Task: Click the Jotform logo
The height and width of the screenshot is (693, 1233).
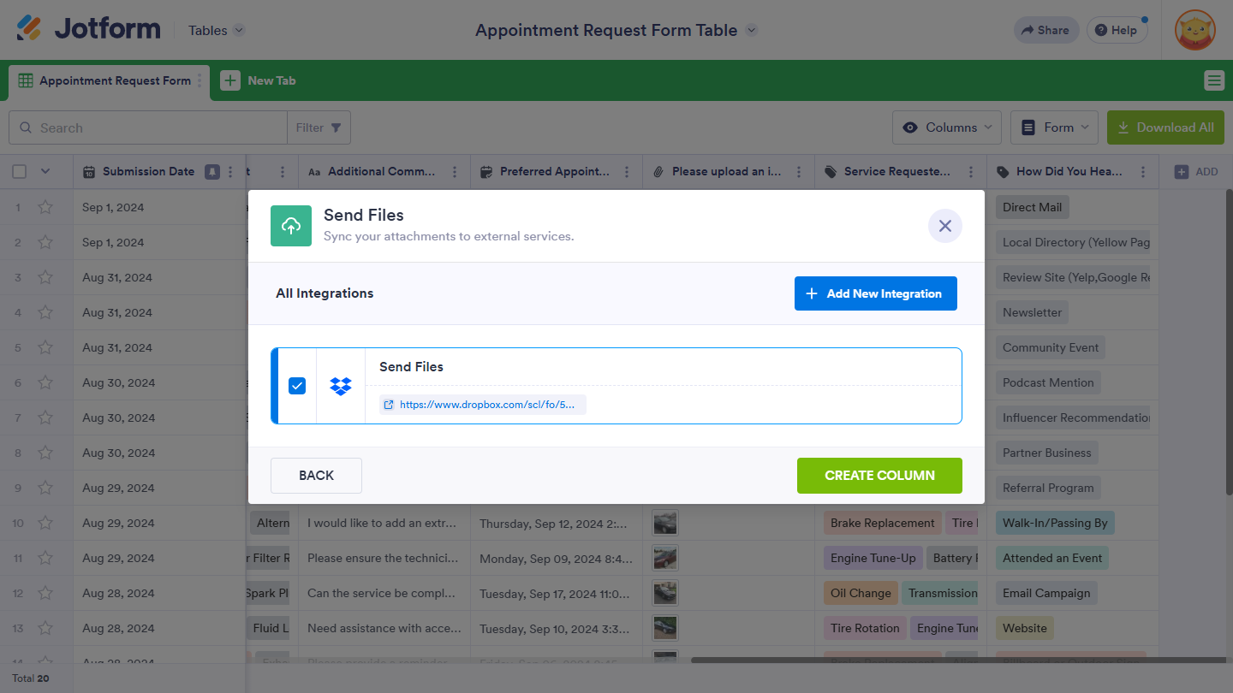Action: tap(89, 30)
